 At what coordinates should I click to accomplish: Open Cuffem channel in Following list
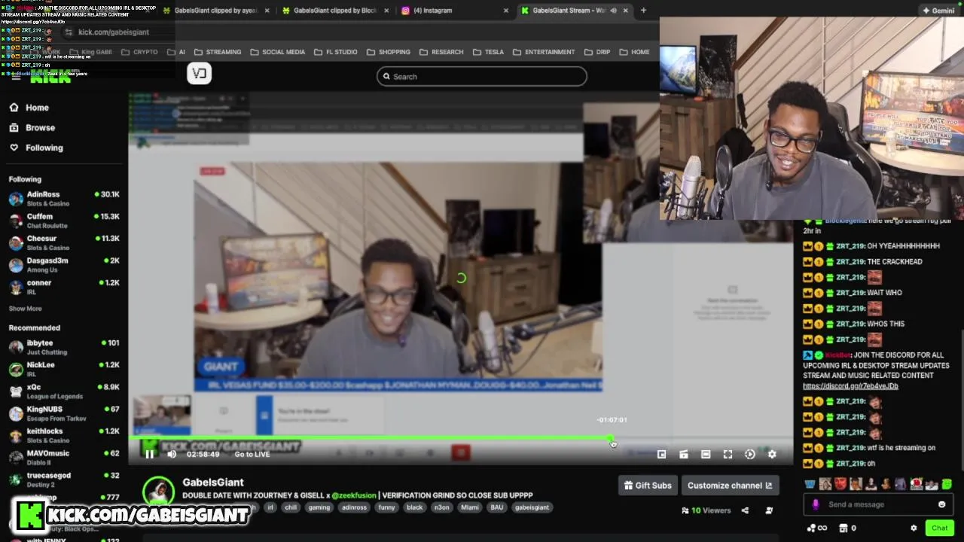coord(64,221)
